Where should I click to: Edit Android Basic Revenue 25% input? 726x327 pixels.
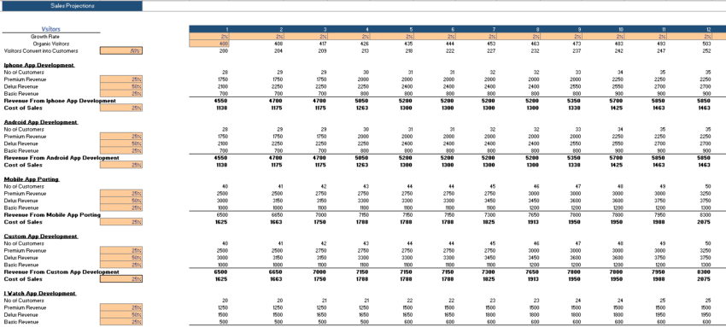(120, 150)
